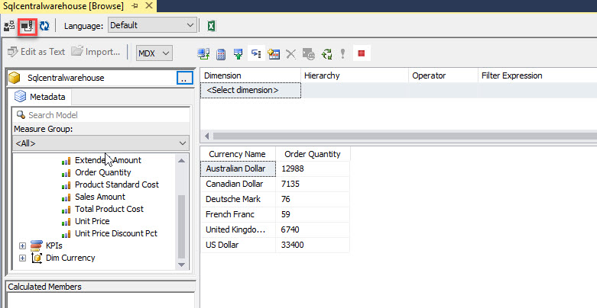
Task: Click the 7135 value cell
Action: (313, 184)
